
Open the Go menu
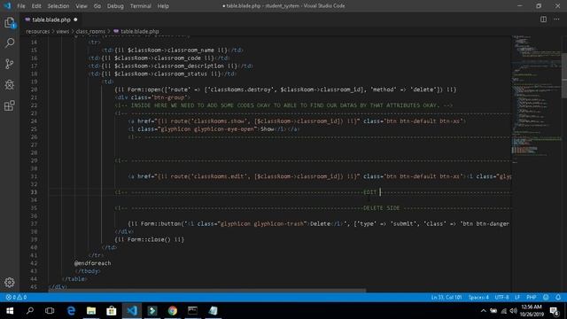click(97, 6)
